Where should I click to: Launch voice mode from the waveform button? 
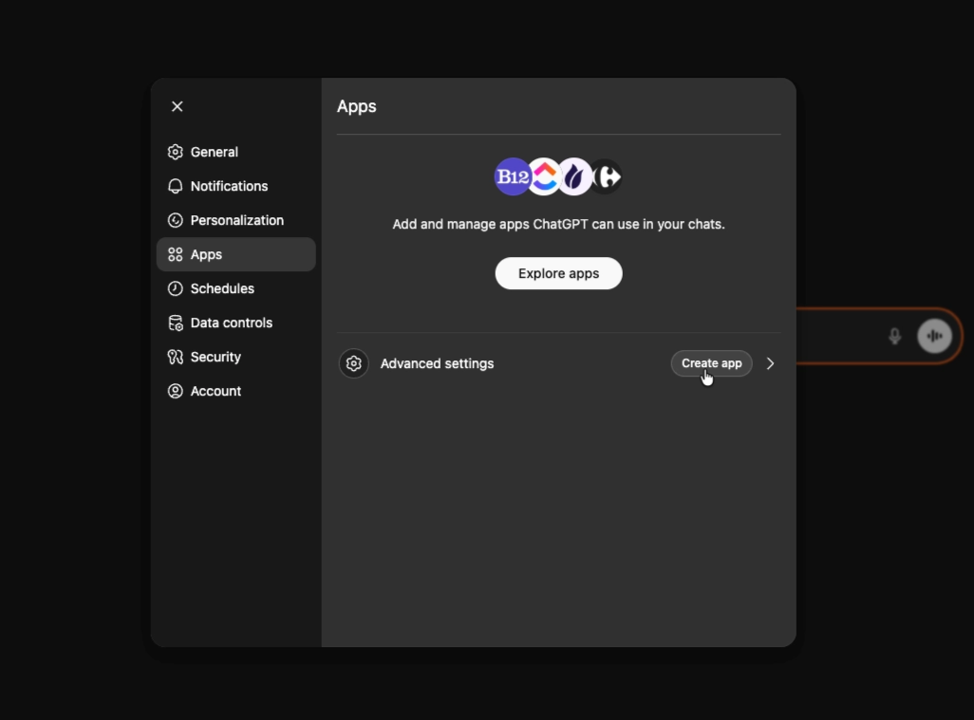(935, 336)
